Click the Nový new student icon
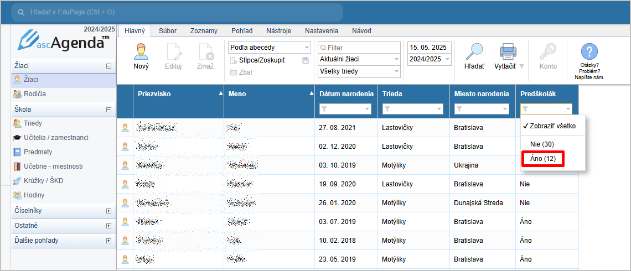631x271 pixels. (141, 53)
